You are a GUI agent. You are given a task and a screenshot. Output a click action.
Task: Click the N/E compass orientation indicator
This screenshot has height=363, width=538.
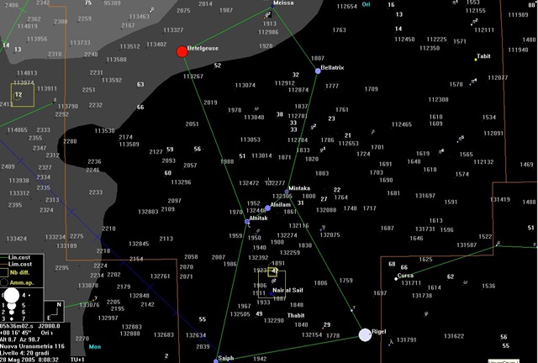[54, 312]
